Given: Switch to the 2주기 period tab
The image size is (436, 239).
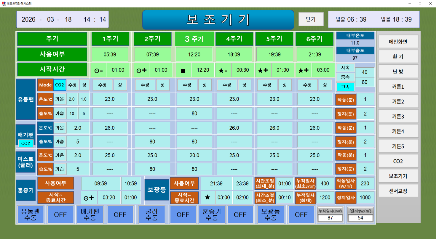Looking at the screenshot, I should [x=153, y=39].
